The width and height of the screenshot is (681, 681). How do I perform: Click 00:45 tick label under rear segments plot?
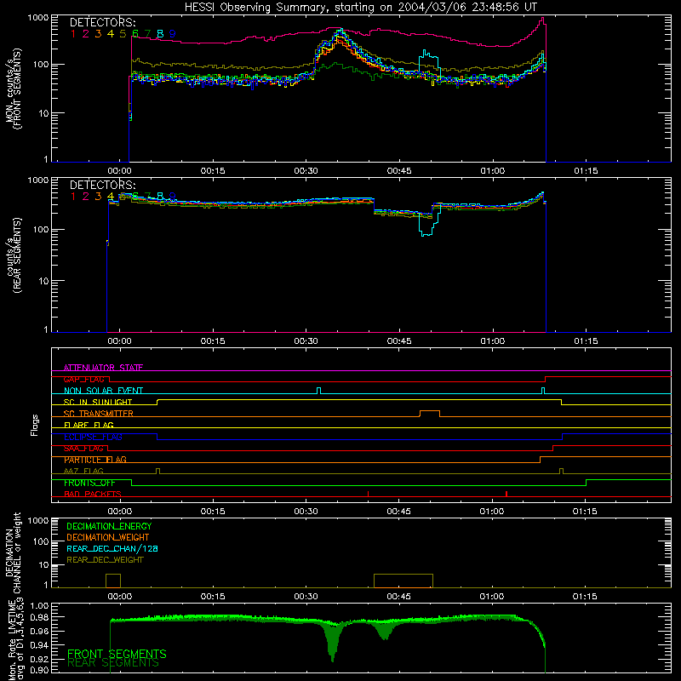coord(399,341)
